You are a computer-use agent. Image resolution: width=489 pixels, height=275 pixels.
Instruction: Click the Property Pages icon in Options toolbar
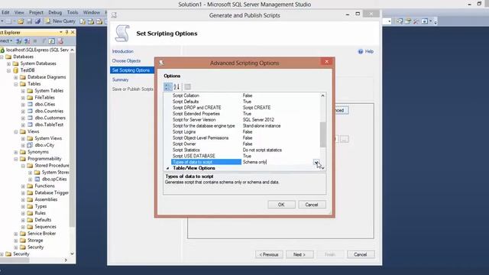187,87
